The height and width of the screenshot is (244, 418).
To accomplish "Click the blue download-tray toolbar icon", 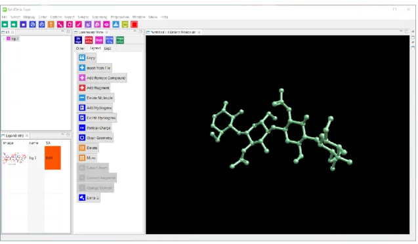I will coord(115,24).
